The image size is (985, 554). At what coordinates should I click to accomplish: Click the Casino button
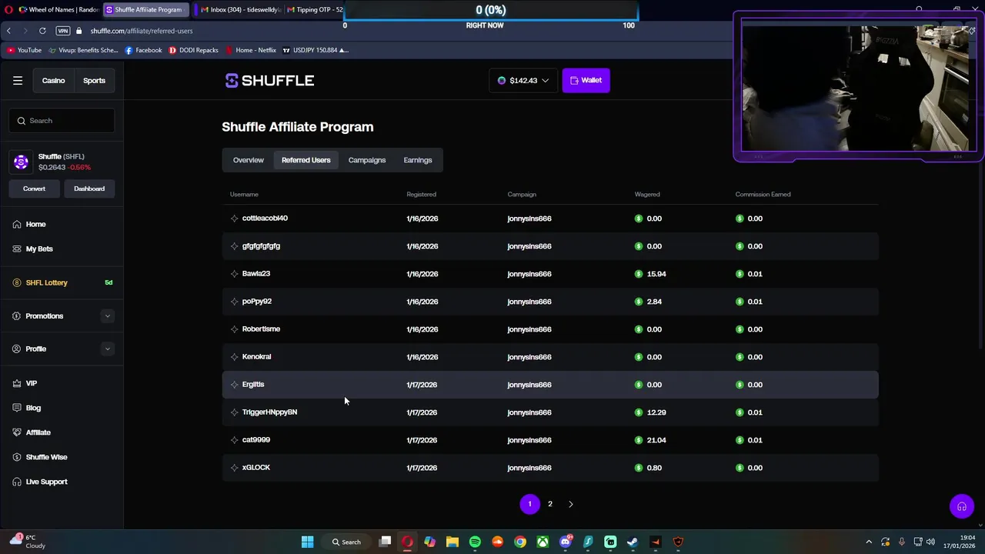coord(53,81)
